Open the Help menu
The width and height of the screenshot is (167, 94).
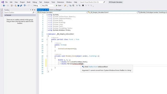coord(75,2)
